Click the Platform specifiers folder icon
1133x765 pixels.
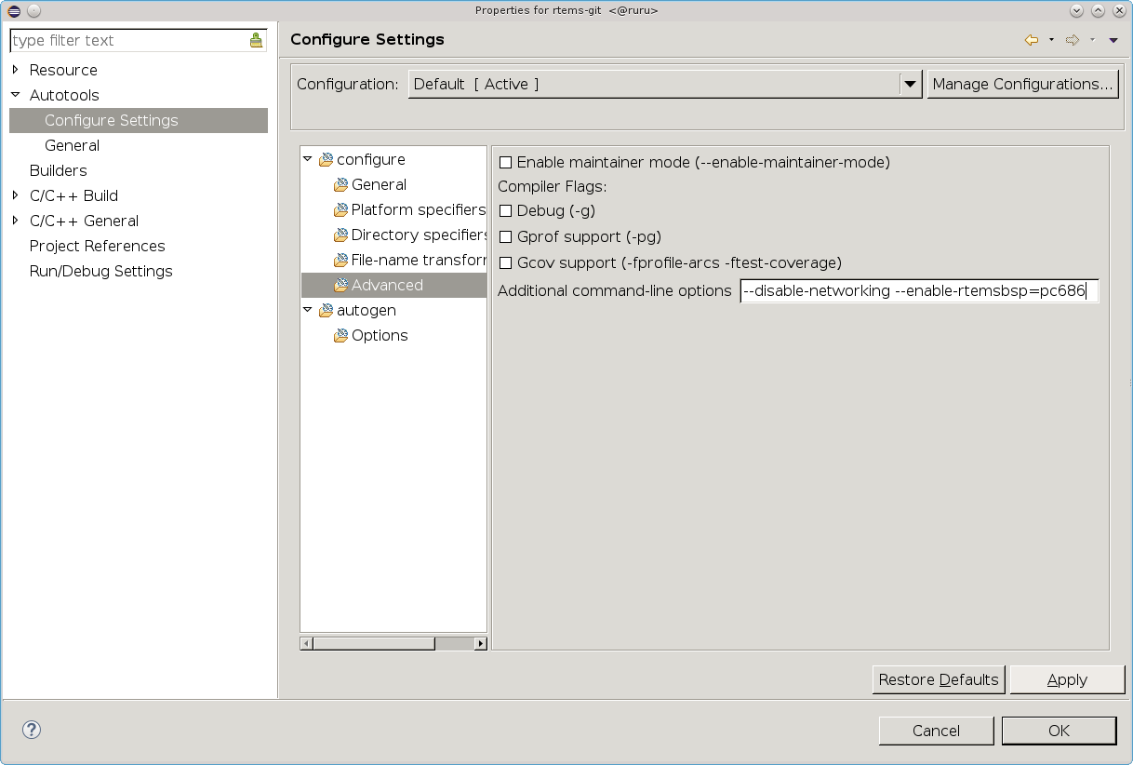coord(340,210)
